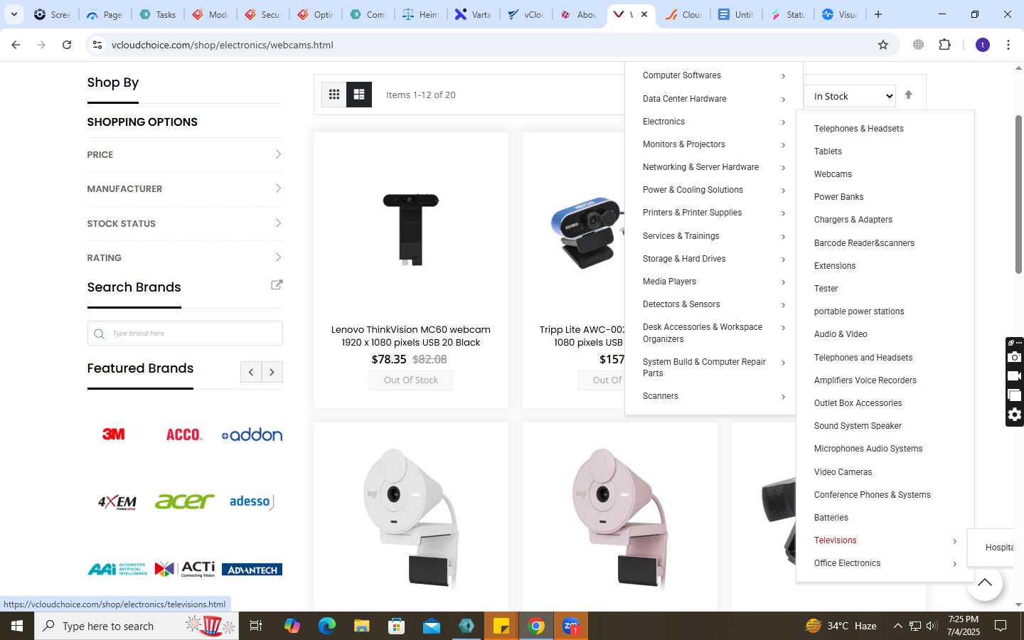This screenshot has height=640, width=1024.
Task: Select Data Center Hardware menu item
Action: (684, 99)
